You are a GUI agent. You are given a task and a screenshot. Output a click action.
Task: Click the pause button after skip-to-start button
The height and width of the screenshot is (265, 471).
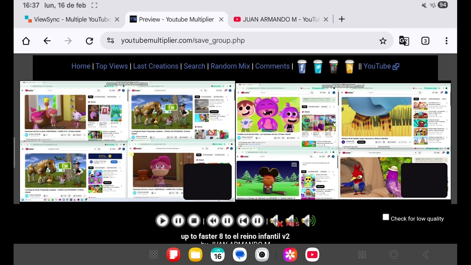coord(257,220)
